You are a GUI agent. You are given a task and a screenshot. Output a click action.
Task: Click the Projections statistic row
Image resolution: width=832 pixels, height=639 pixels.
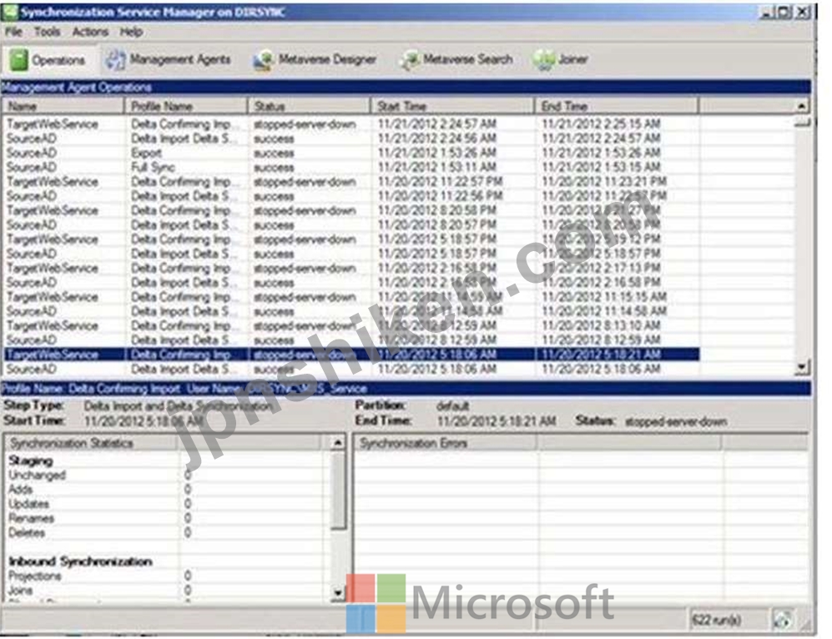[x=164, y=576]
